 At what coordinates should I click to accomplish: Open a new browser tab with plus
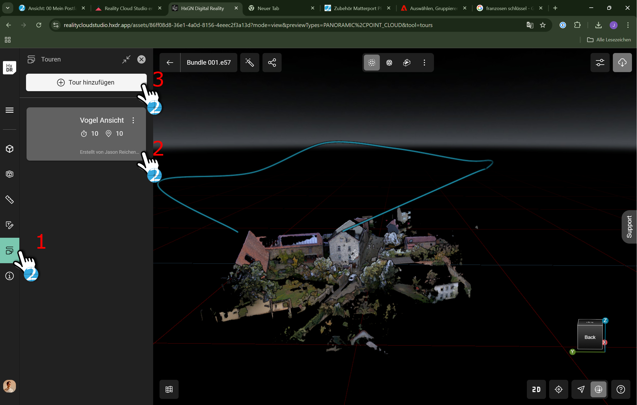coord(555,8)
